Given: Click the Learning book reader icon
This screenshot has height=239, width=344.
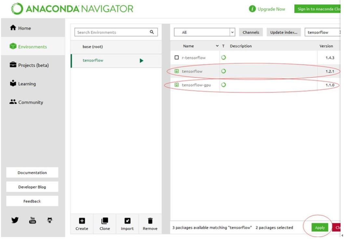Looking at the screenshot, I should (x=13, y=83).
